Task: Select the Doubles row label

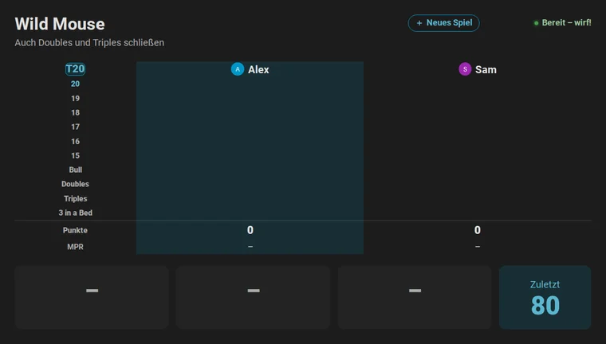Action: click(75, 184)
